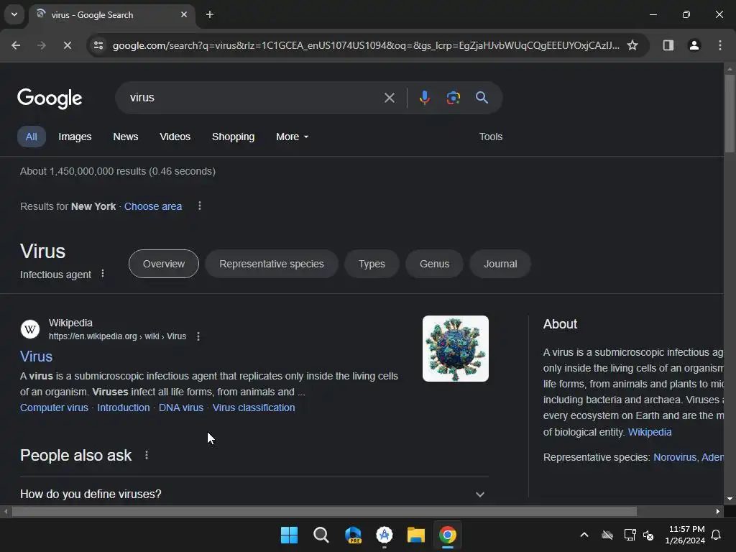Open the Edge Preview browser in taskbar
The image size is (736, 552).
353,535
